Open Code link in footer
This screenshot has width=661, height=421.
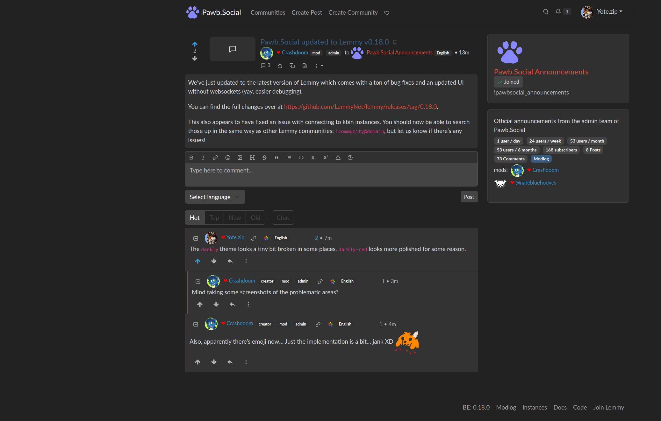tap(580, 407)
